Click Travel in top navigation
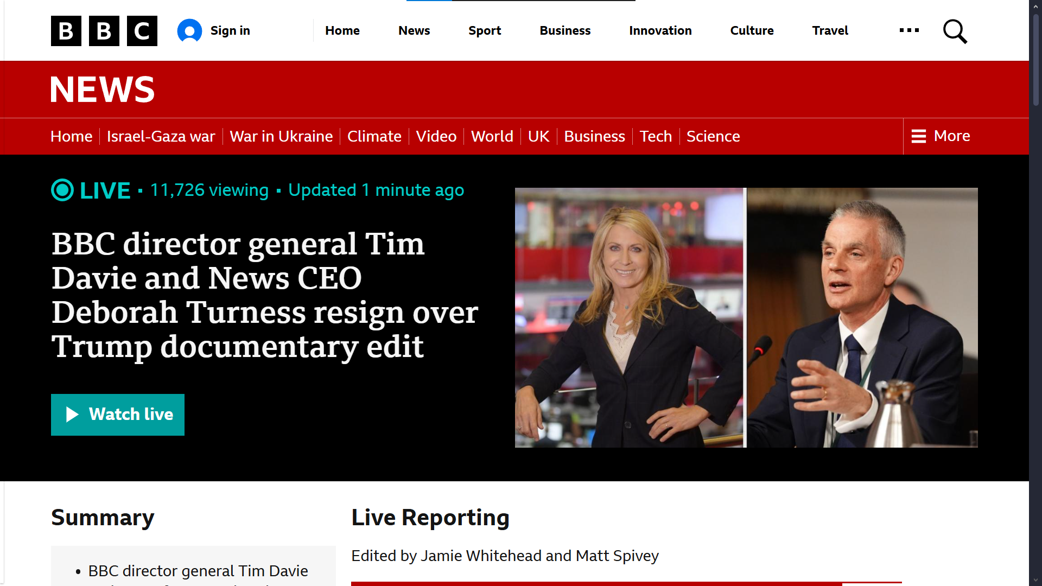Screen dimensions: 1042x586 [x=830, y=31]
